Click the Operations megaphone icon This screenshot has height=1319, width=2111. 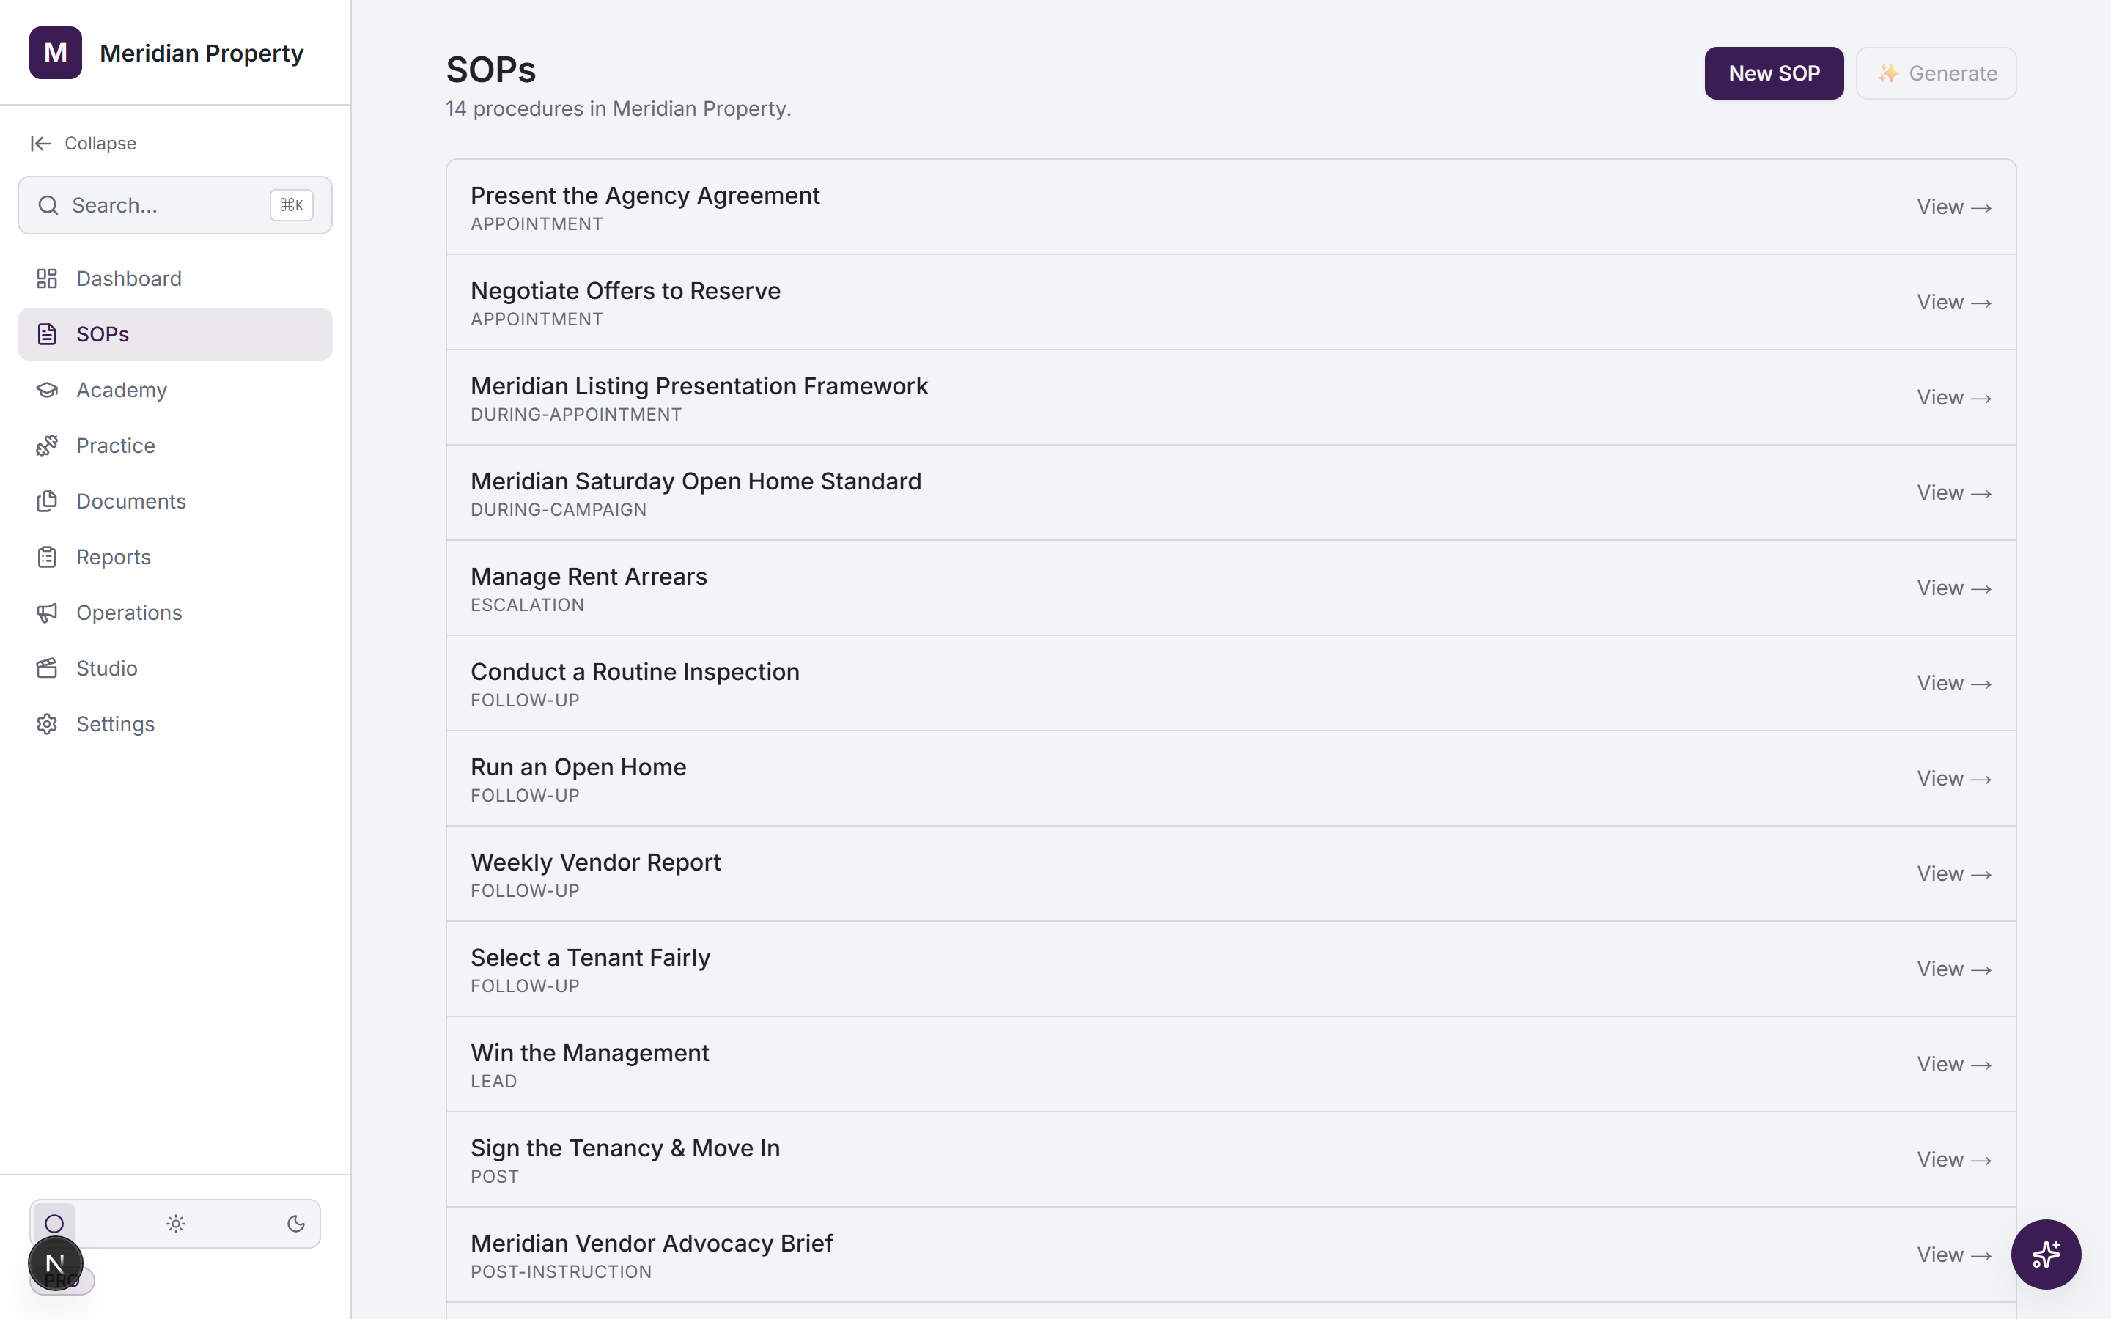tap(47, 613)
